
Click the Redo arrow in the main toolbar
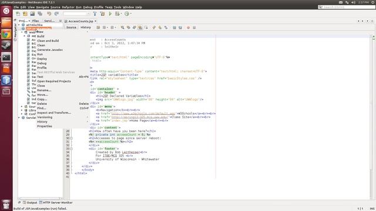click(x=56, y=13)
